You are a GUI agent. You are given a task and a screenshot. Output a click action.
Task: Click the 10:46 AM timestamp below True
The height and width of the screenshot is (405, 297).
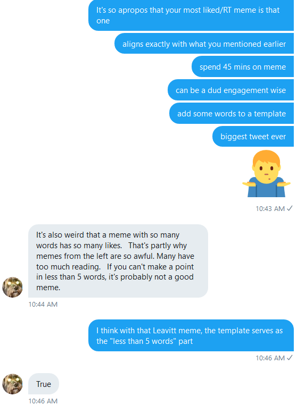pos(43,401)
